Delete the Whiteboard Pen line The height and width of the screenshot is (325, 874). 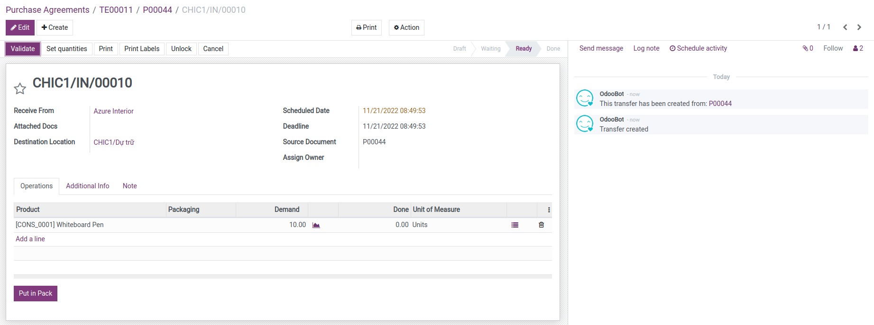pos(541,225)
